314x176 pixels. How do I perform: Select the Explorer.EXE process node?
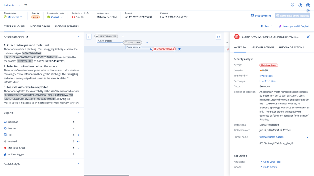click(133, 43)
